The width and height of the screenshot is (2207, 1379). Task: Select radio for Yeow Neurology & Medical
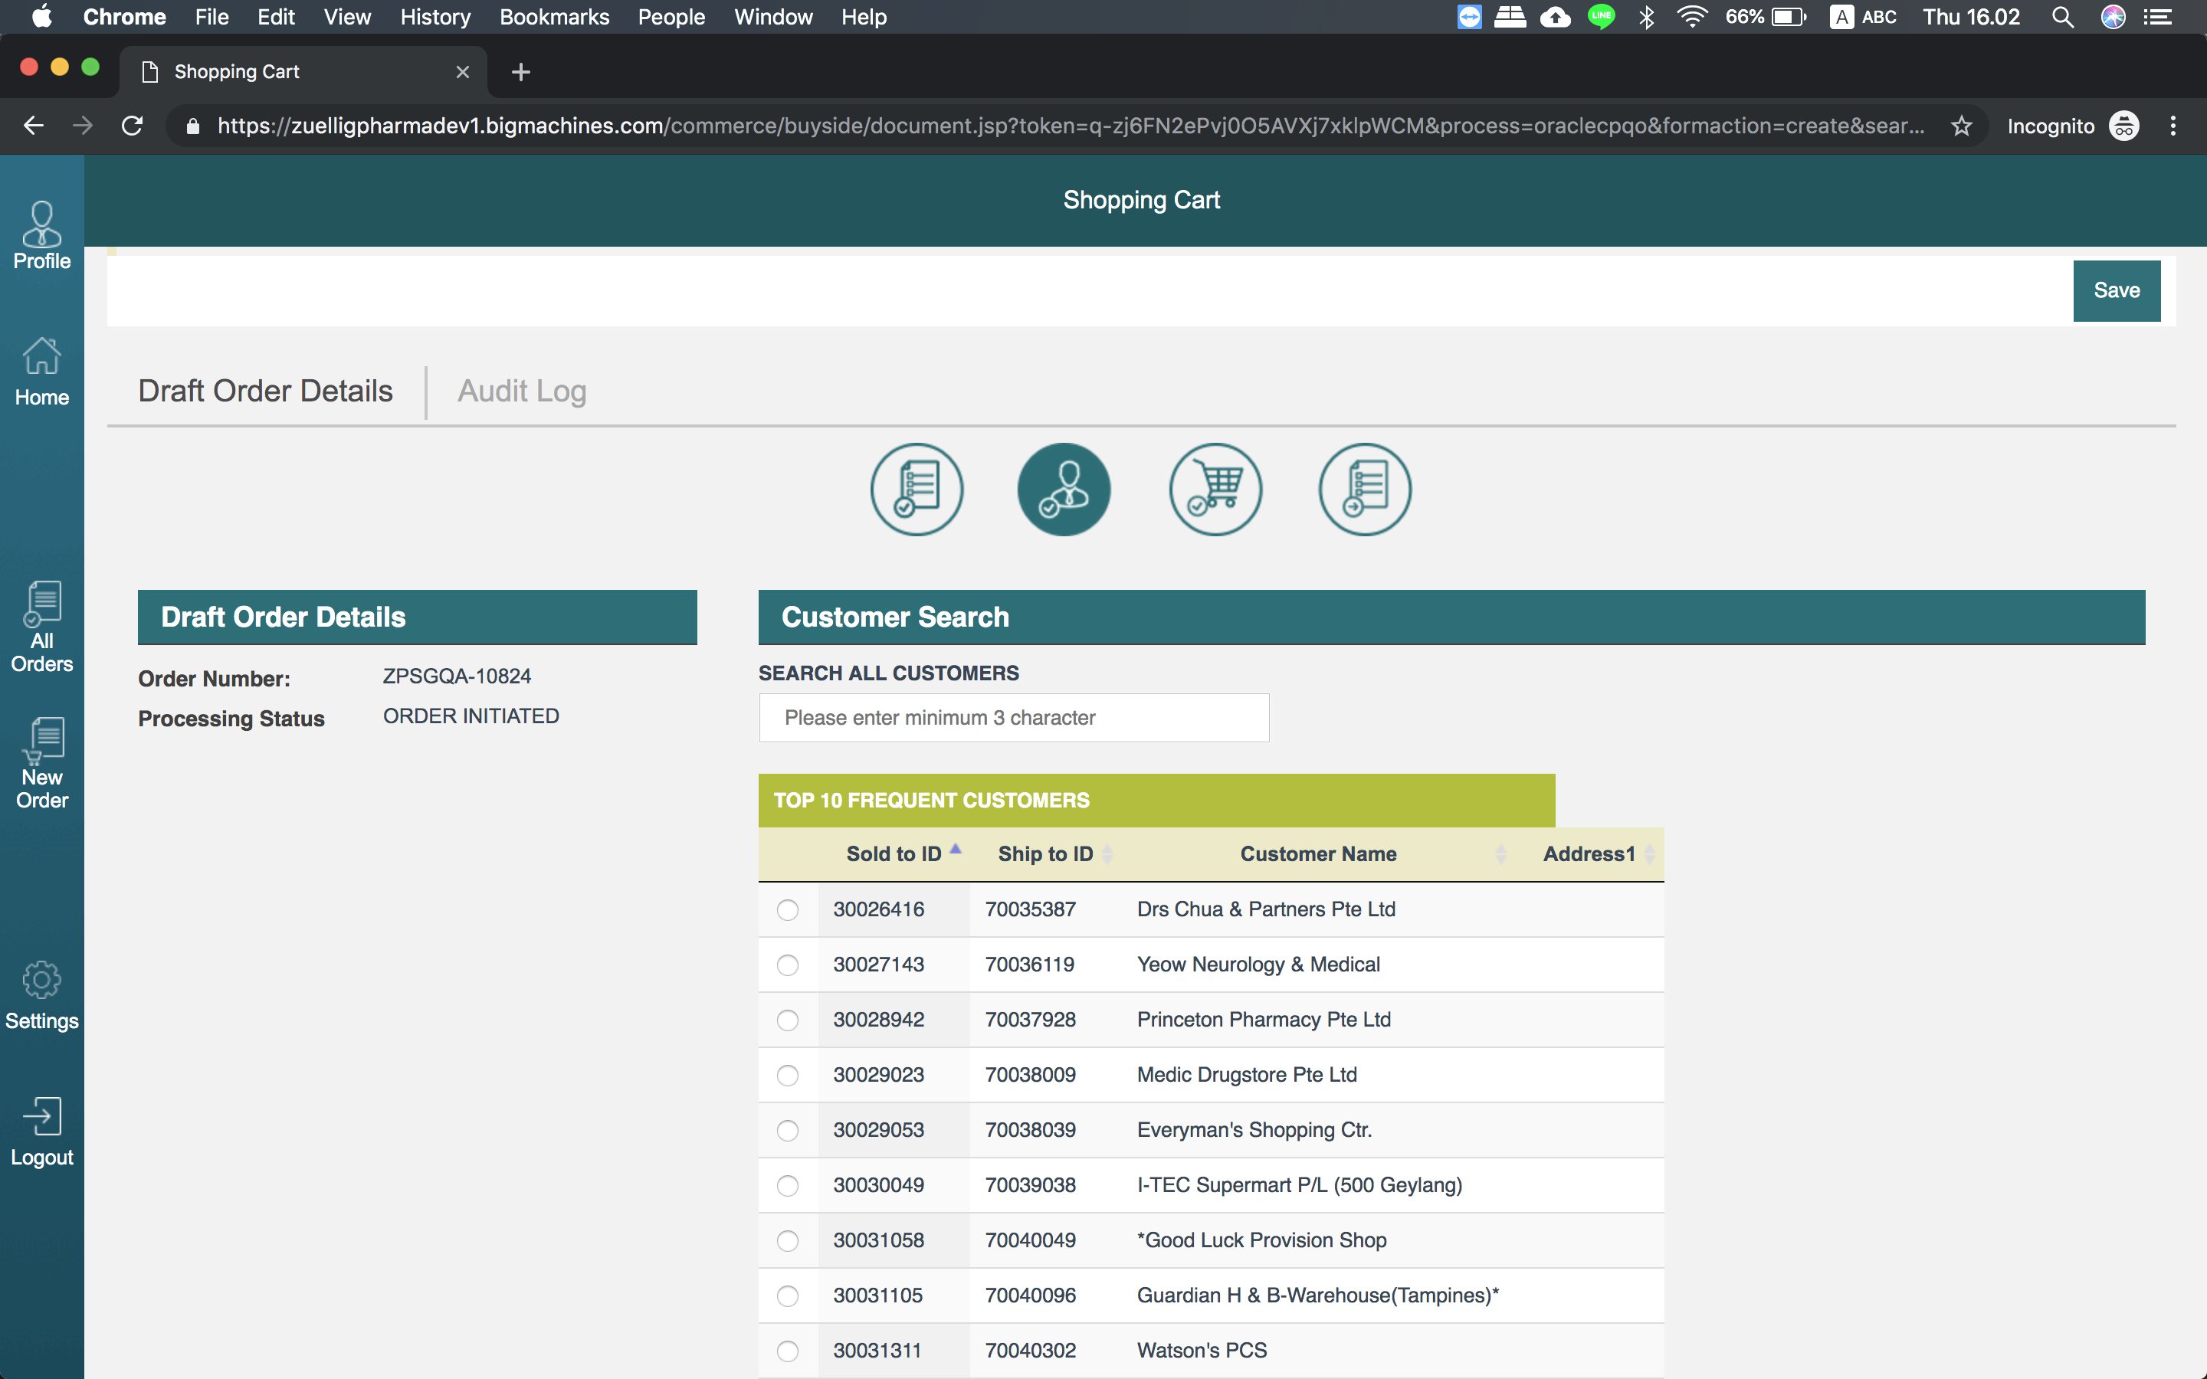click(788, 965)
